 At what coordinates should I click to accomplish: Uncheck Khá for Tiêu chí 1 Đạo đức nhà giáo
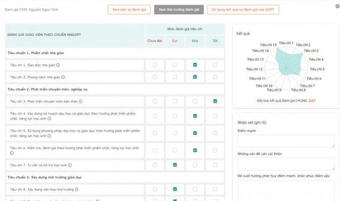pos(195,65)
